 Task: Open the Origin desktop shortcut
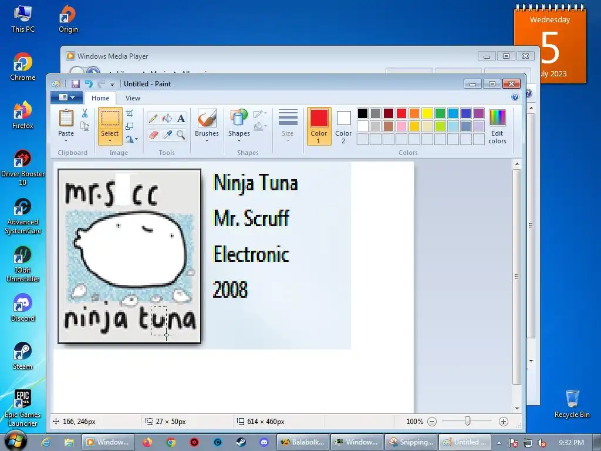68,19
